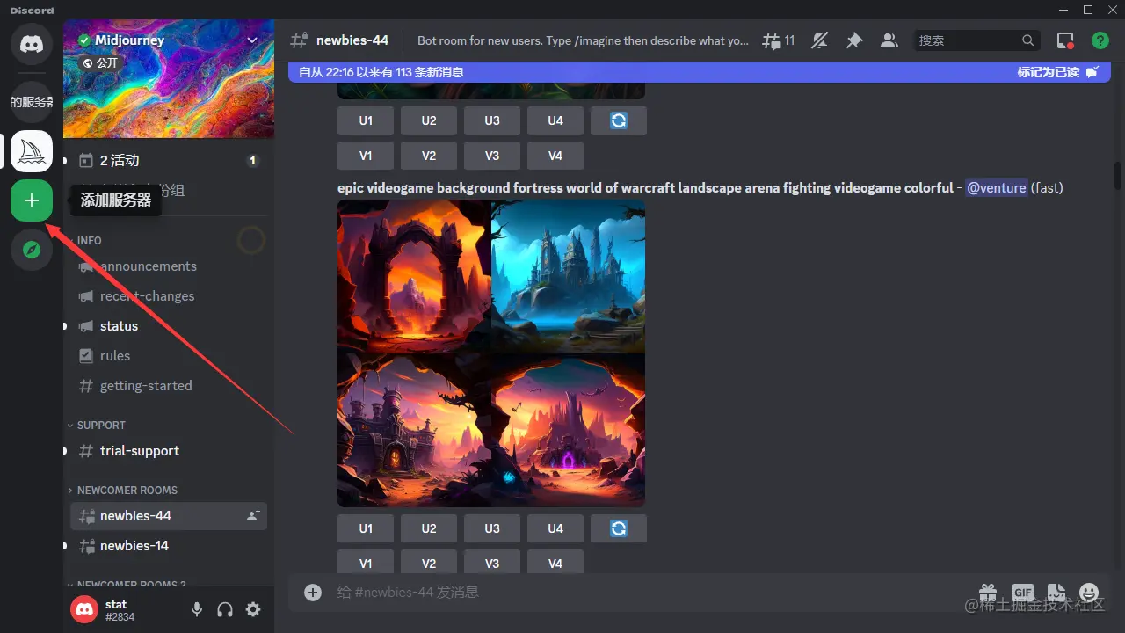Click U2 below the fortress images
Screen dimensions: 1125x633
429,528
